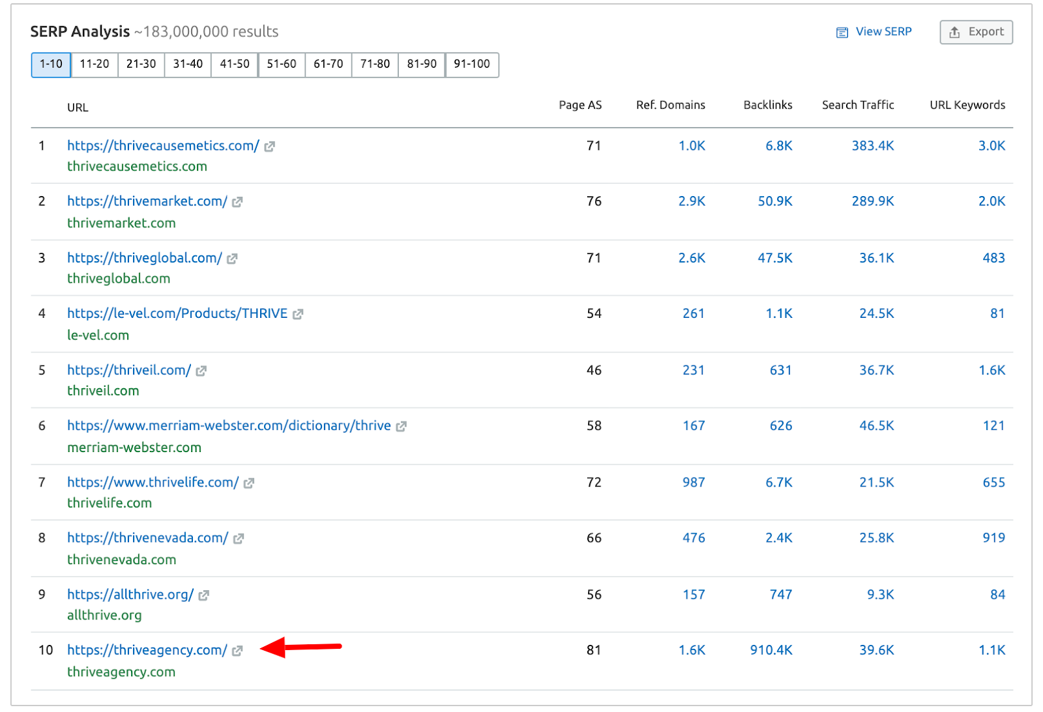
Task: Open external link icon beside thriveagency.com
Action: pyautogui.click(x=237, y=651)
